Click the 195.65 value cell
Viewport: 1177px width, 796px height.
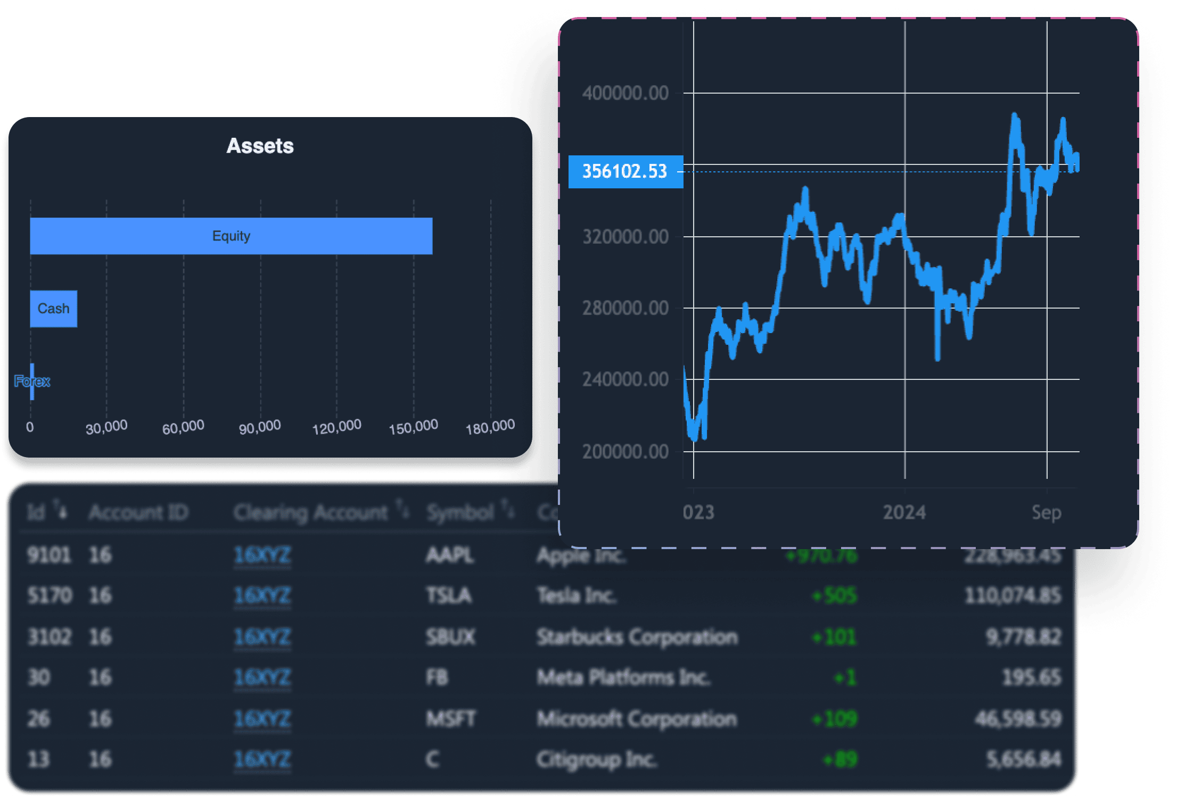(1032, 677)
